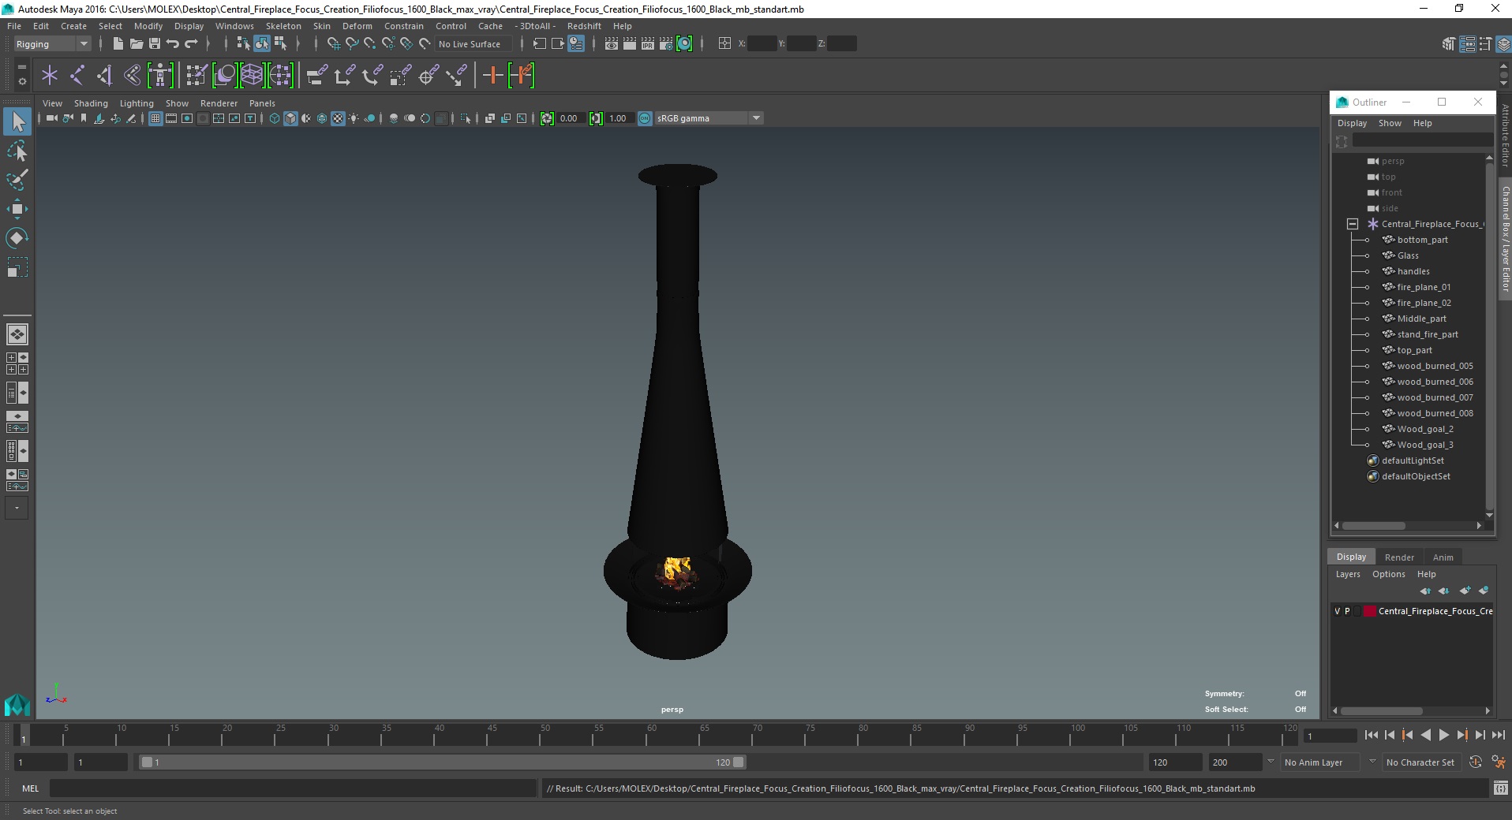The image size is (1512, 820).
Task: Click the Parent constraint shelf icon
Action: point(317,76)
